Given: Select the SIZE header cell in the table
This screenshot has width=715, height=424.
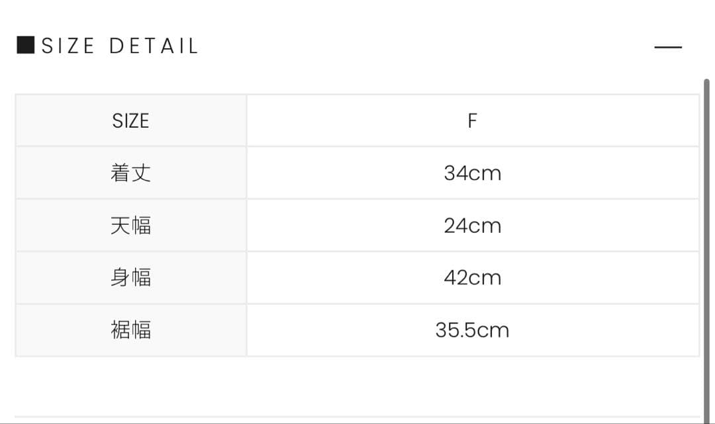Looking at the screenshot, I should tap(130, 121).
